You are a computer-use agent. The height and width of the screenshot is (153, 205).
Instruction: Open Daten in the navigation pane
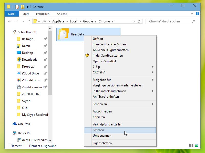click(x=26, y=46)
